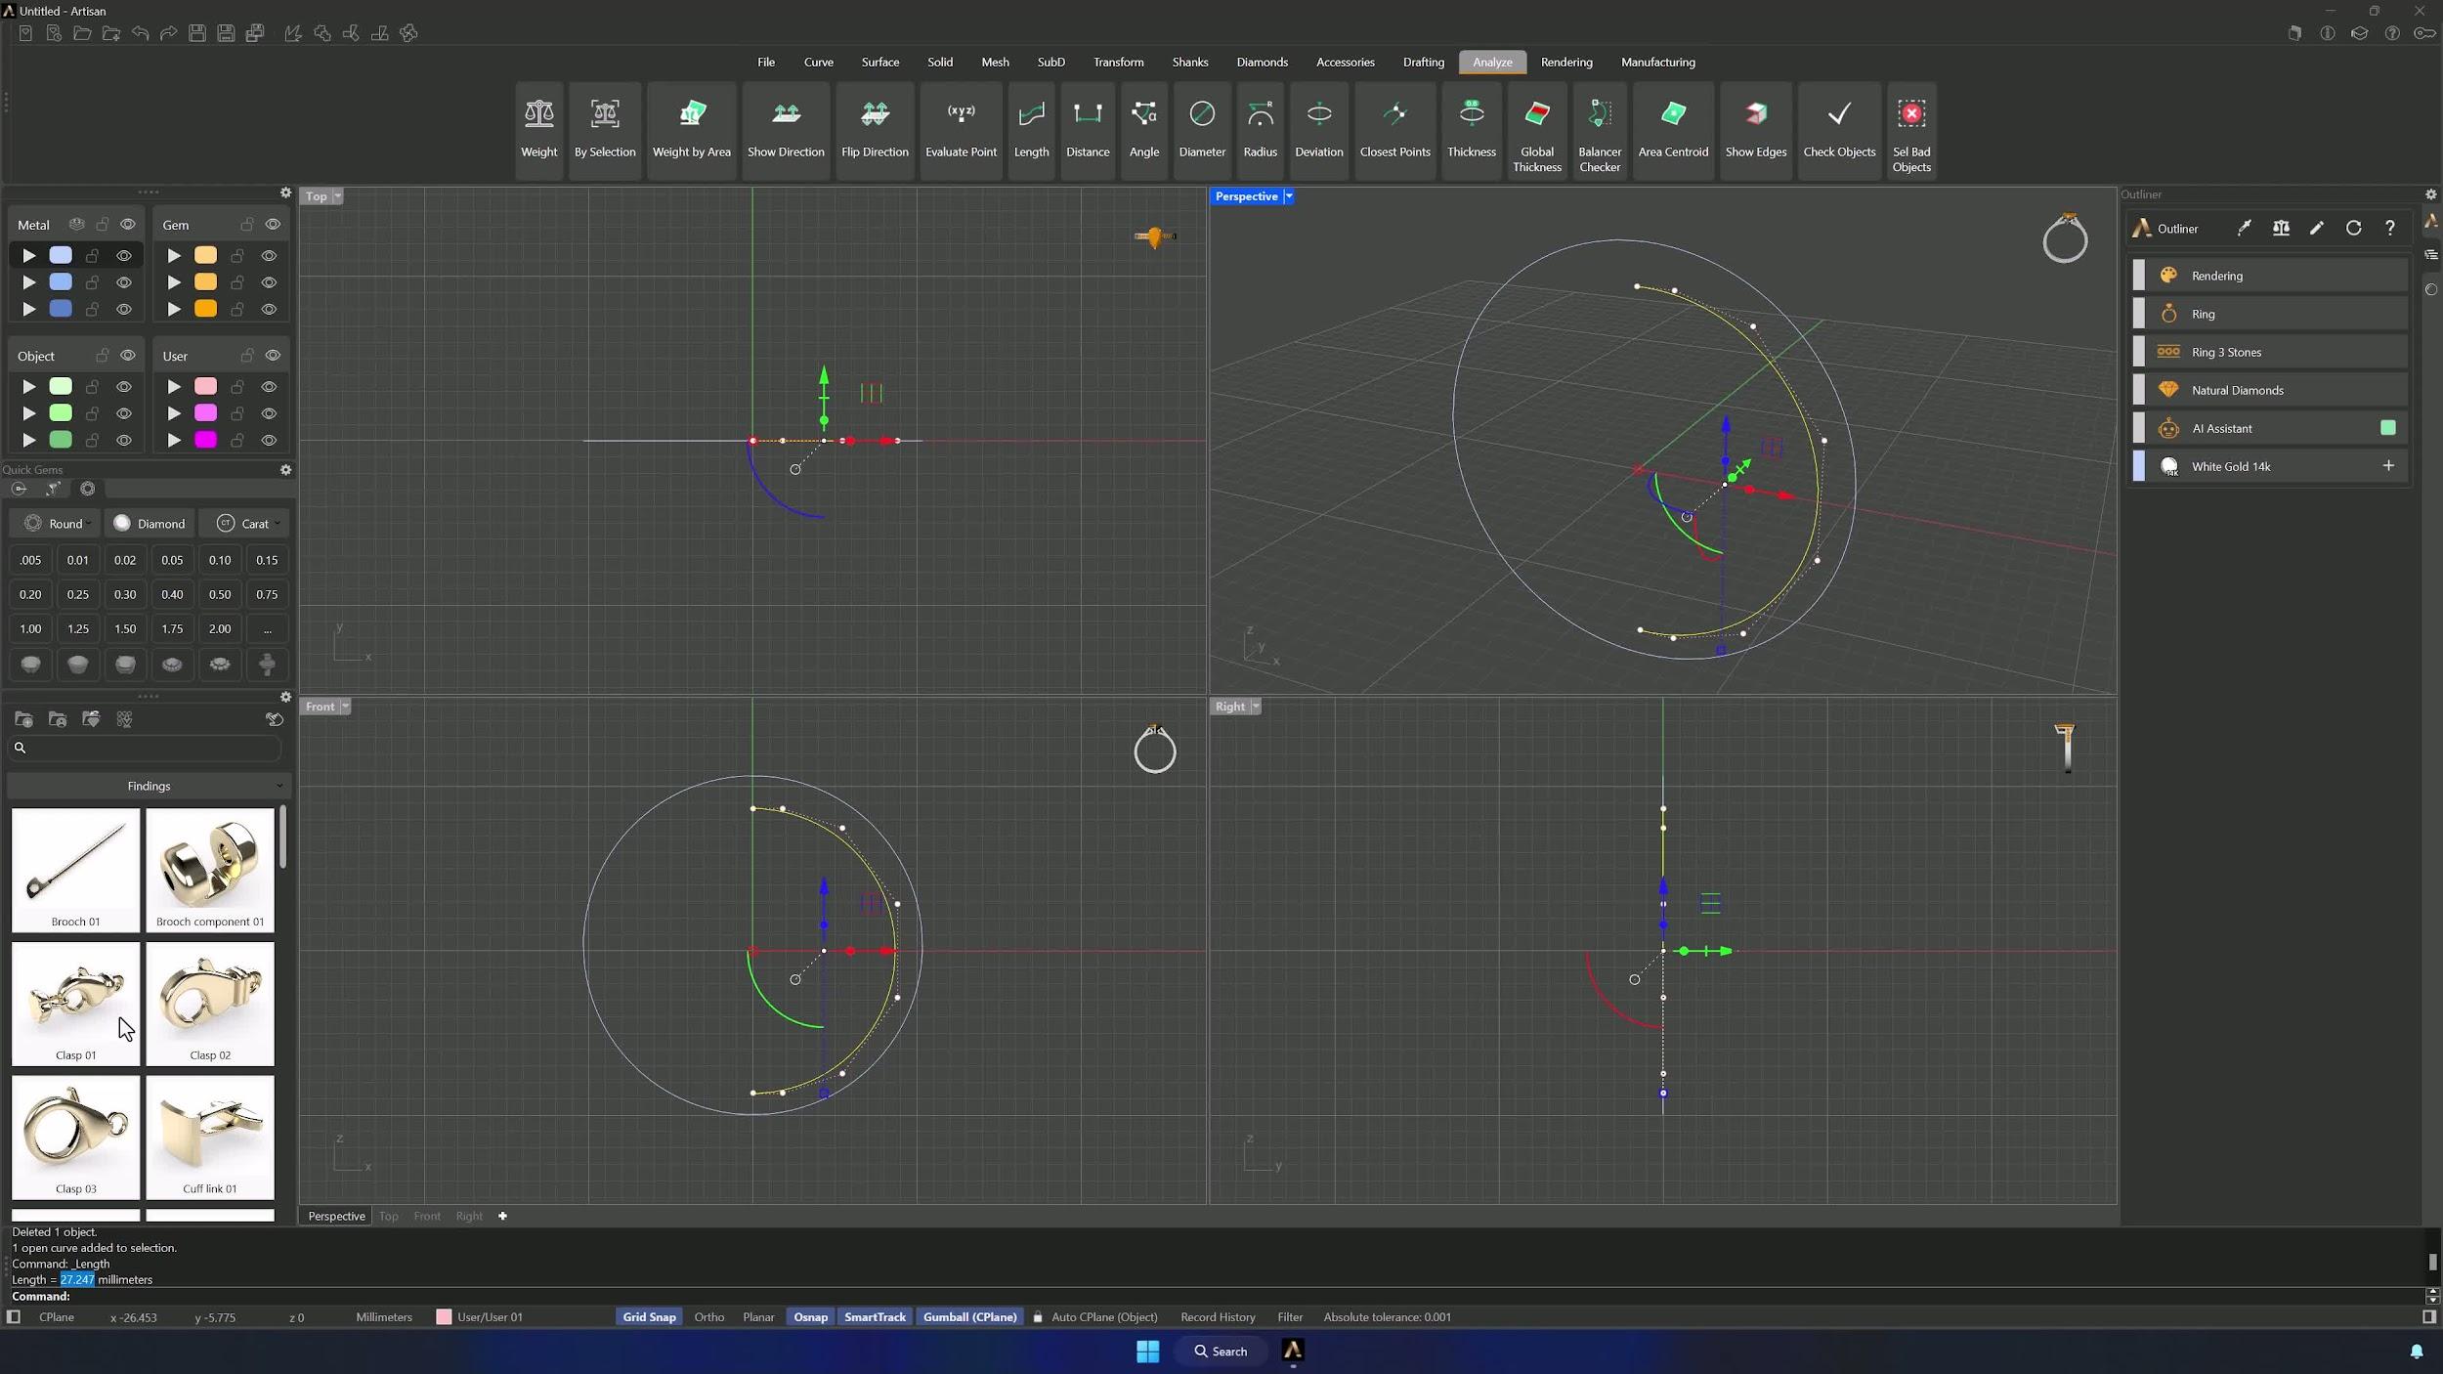Screen dimensions: 2443x1374
Task: Open the Right viewport dropdown arrow
Action: pyautogui.click(x=1256, y=707)
